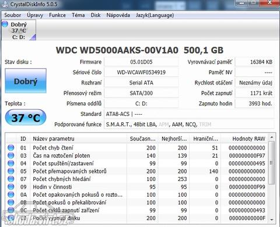The image size is (280, 227).
Task: Click the scrollbar up arrow in SMART list
Action: click(x=272, y=137)
